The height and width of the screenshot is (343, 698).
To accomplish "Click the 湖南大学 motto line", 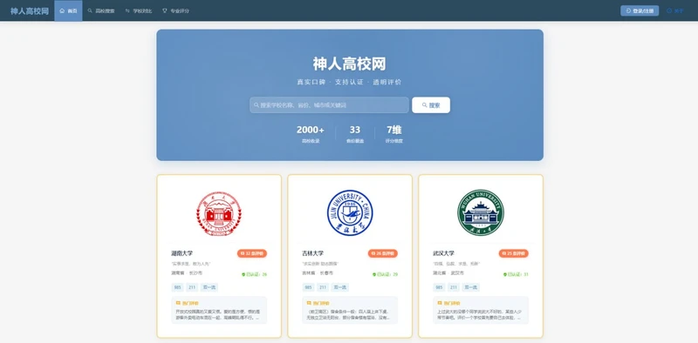I will tap(190, 264).
